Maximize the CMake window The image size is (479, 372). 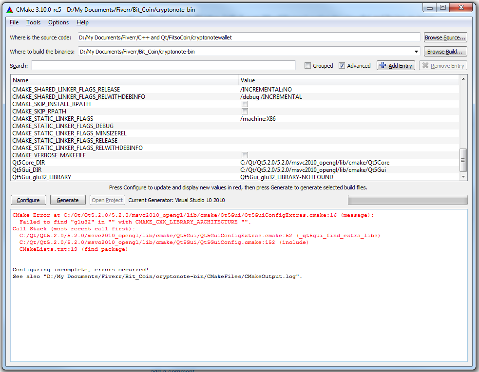coord(443,8)
